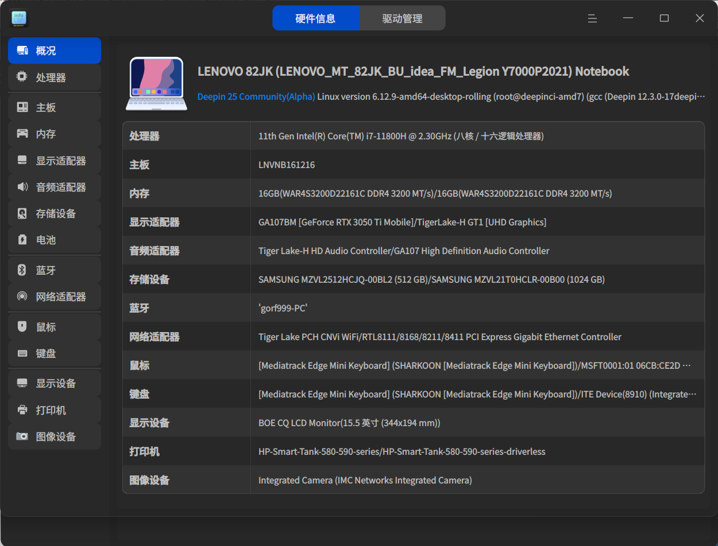Image resolution: width=718 pixels, height=546 pixels.
Task: Click the GeForce RTX 3050 Ti Mobile value
Action: pos(402,222)
